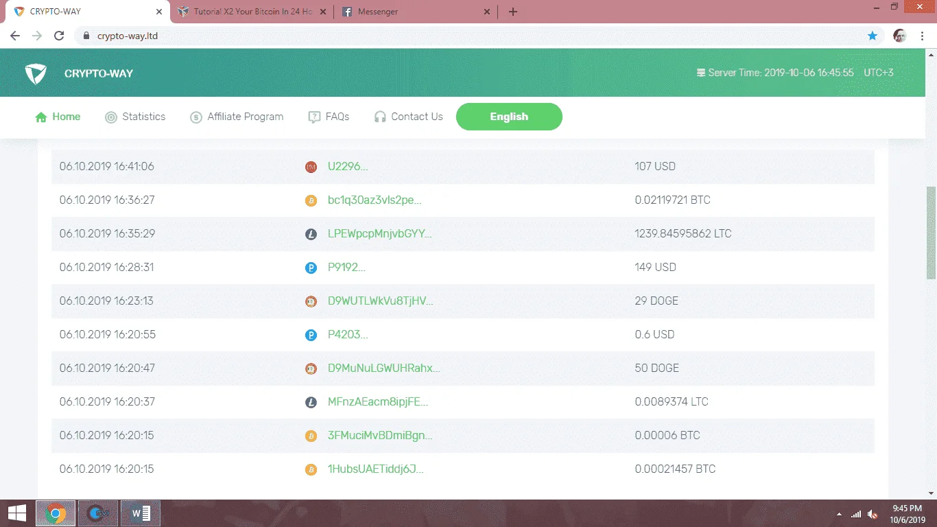Click the browser back arrow

pos(15,36)
